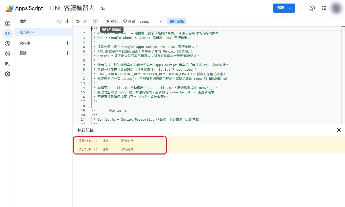Add a library with plus icon
Viewport: 345px width, 207px height.
click(67, 43)
